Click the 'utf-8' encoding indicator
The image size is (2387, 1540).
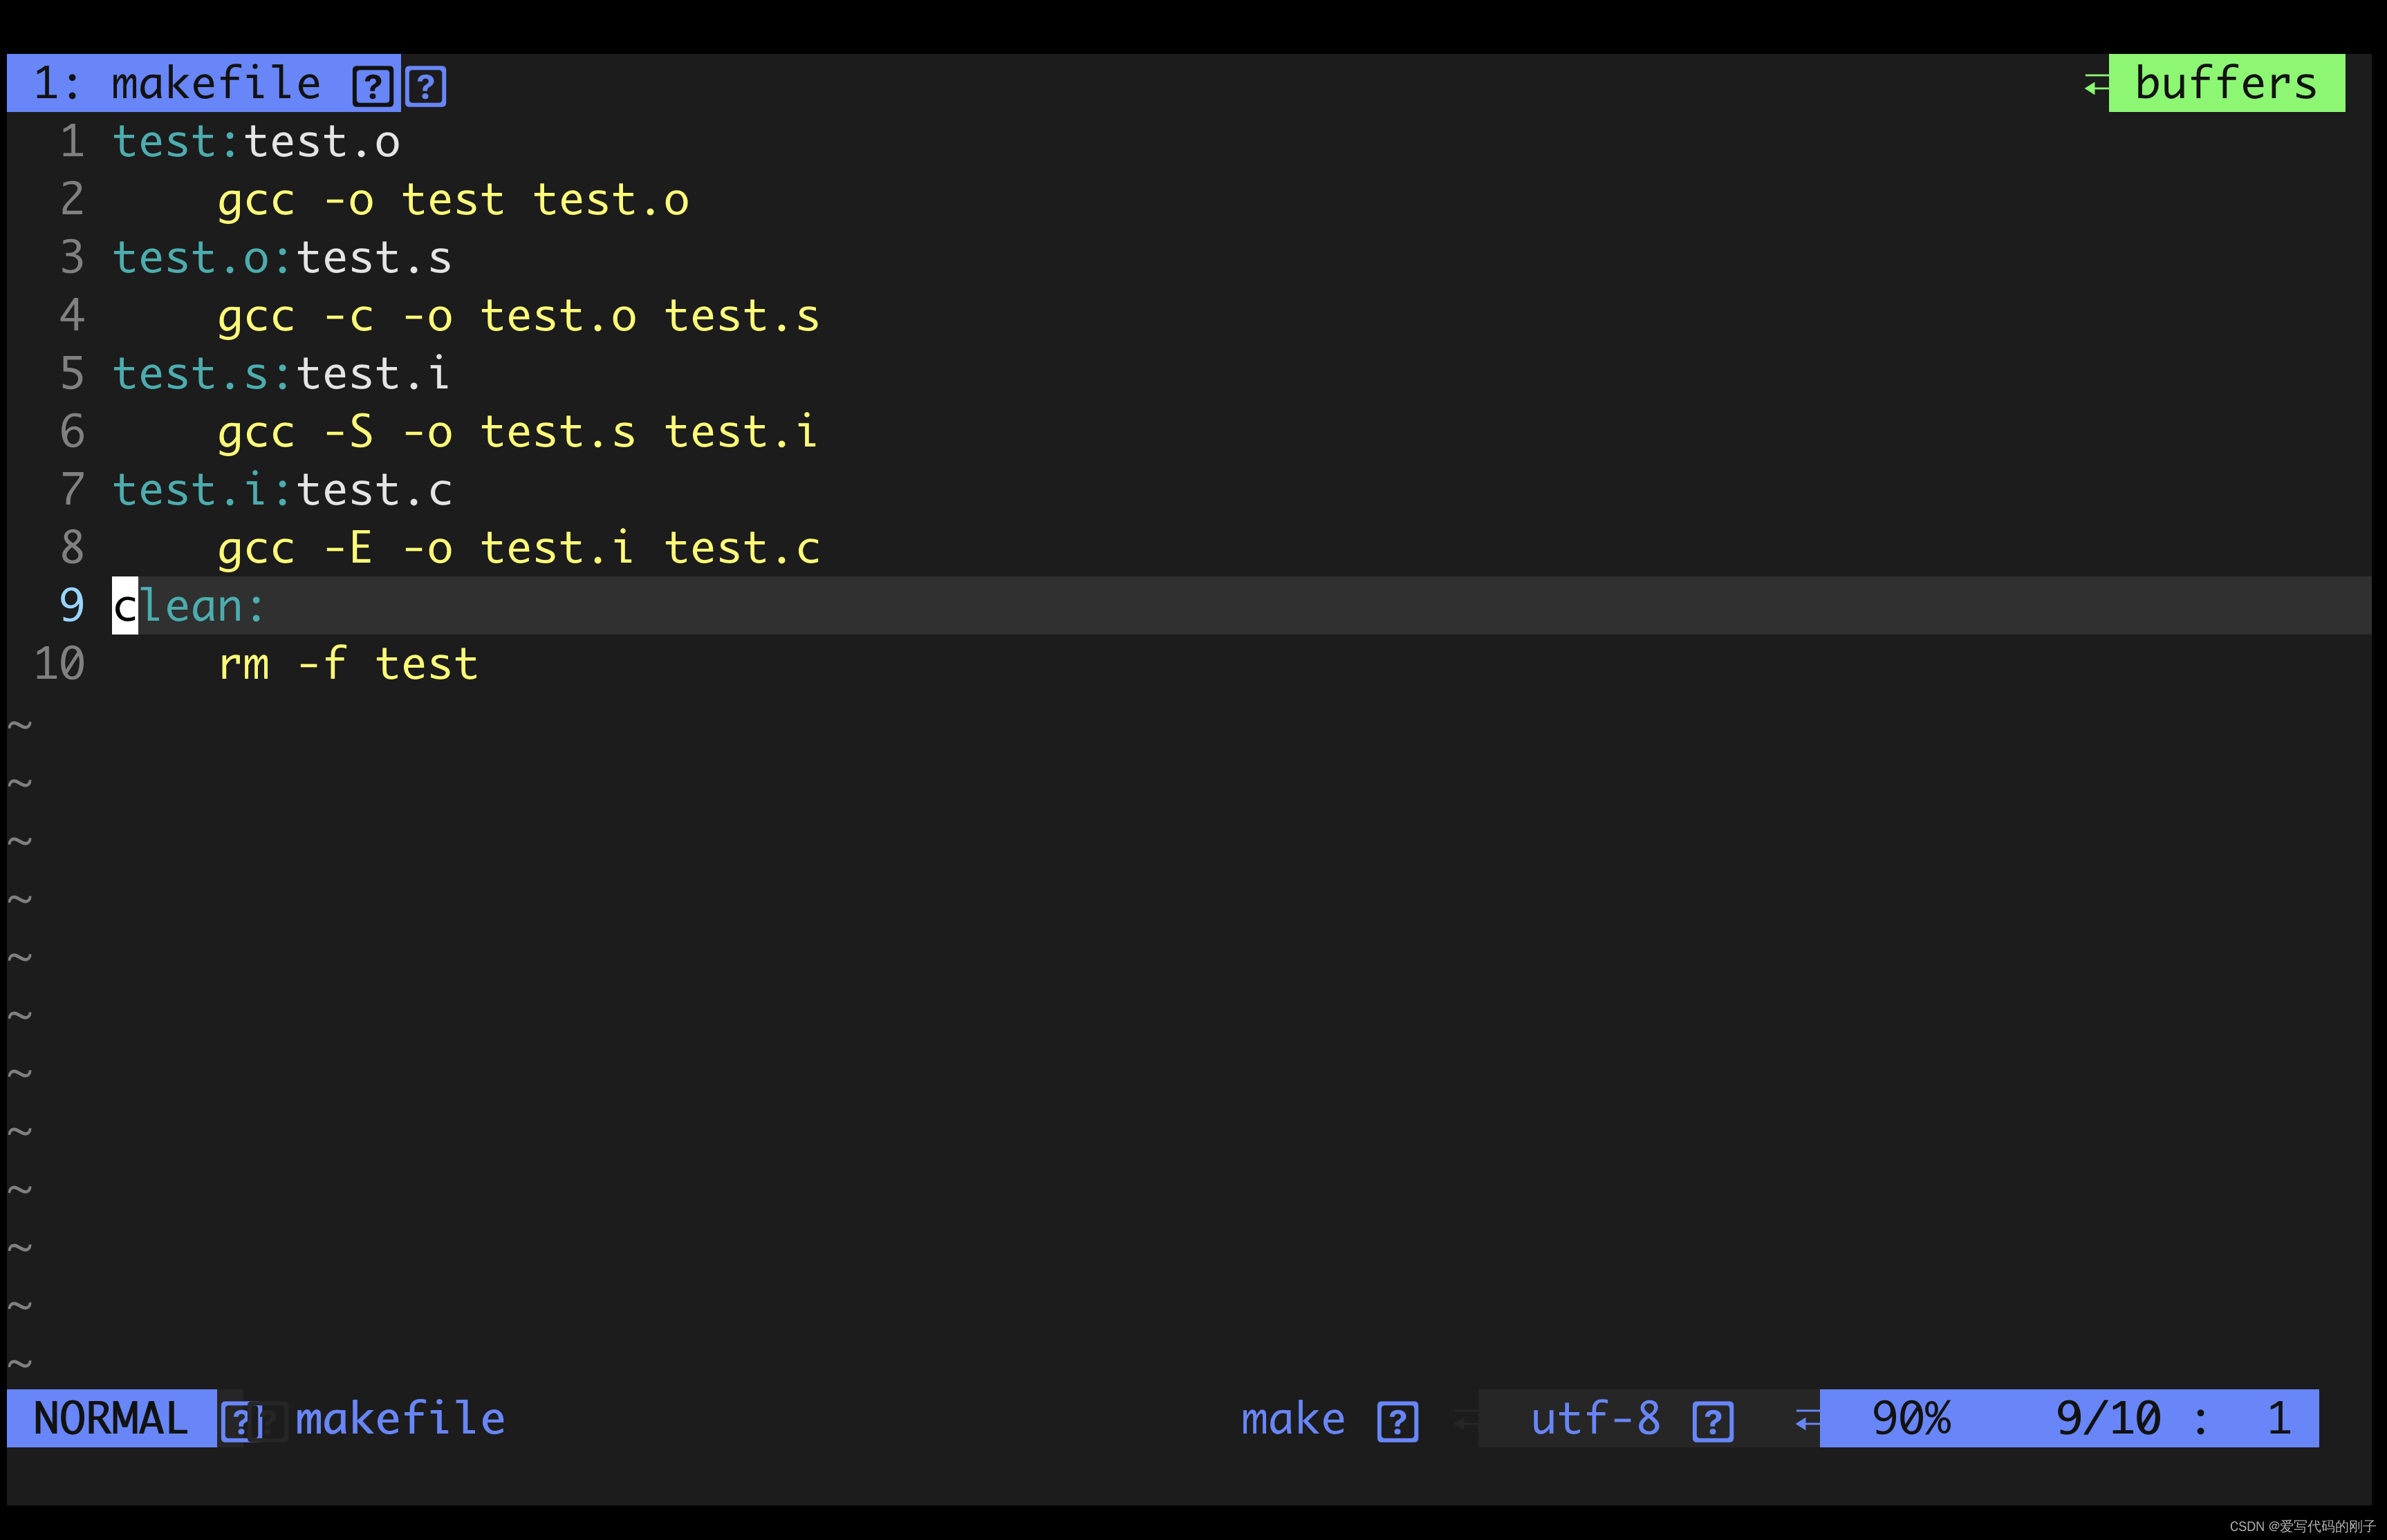tap(1596, 1419)
